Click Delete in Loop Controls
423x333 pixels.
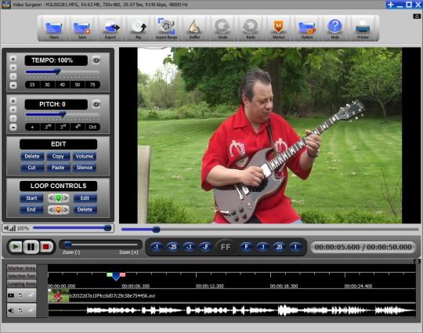(x=85, y=209)
